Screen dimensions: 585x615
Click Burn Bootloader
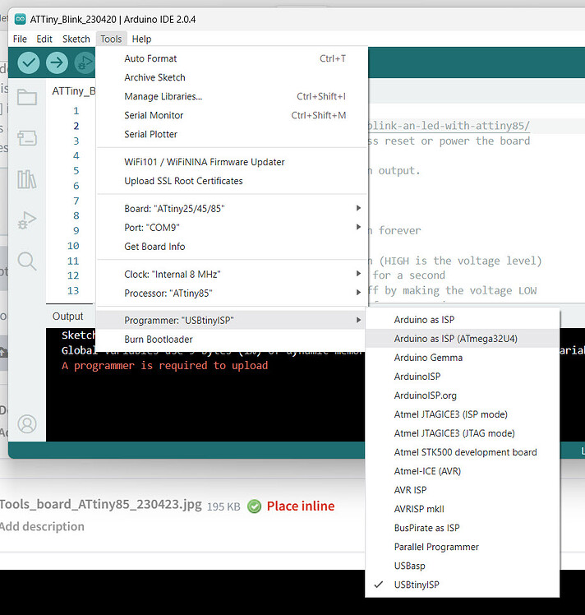232,340
